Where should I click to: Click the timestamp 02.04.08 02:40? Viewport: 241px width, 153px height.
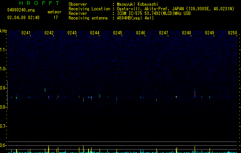coord(23,18)
